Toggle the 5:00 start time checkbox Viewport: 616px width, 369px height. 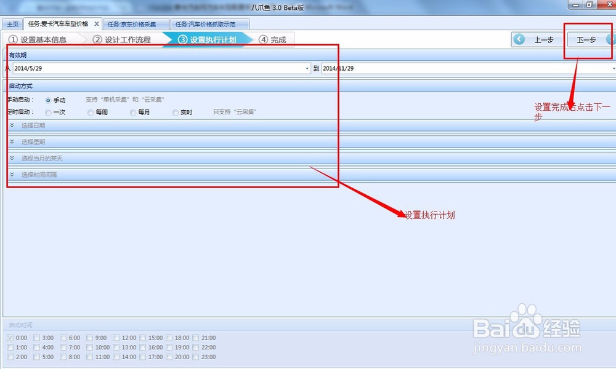(x=36, y=357)
